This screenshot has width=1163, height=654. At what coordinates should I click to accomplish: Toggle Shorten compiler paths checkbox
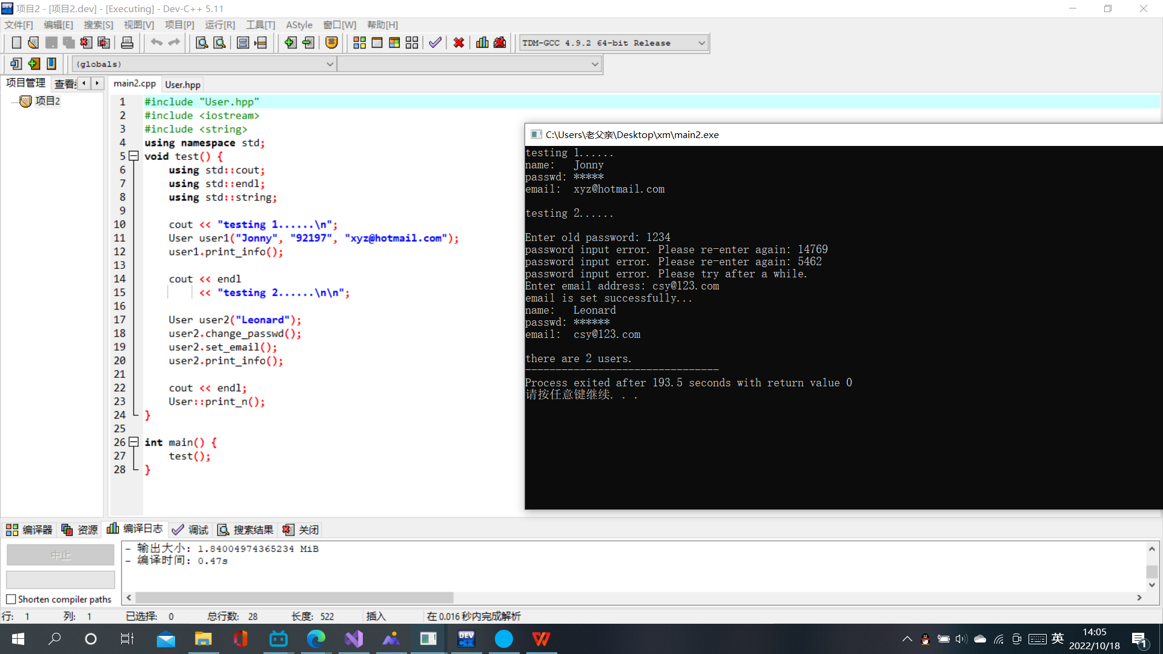point(11,599)
